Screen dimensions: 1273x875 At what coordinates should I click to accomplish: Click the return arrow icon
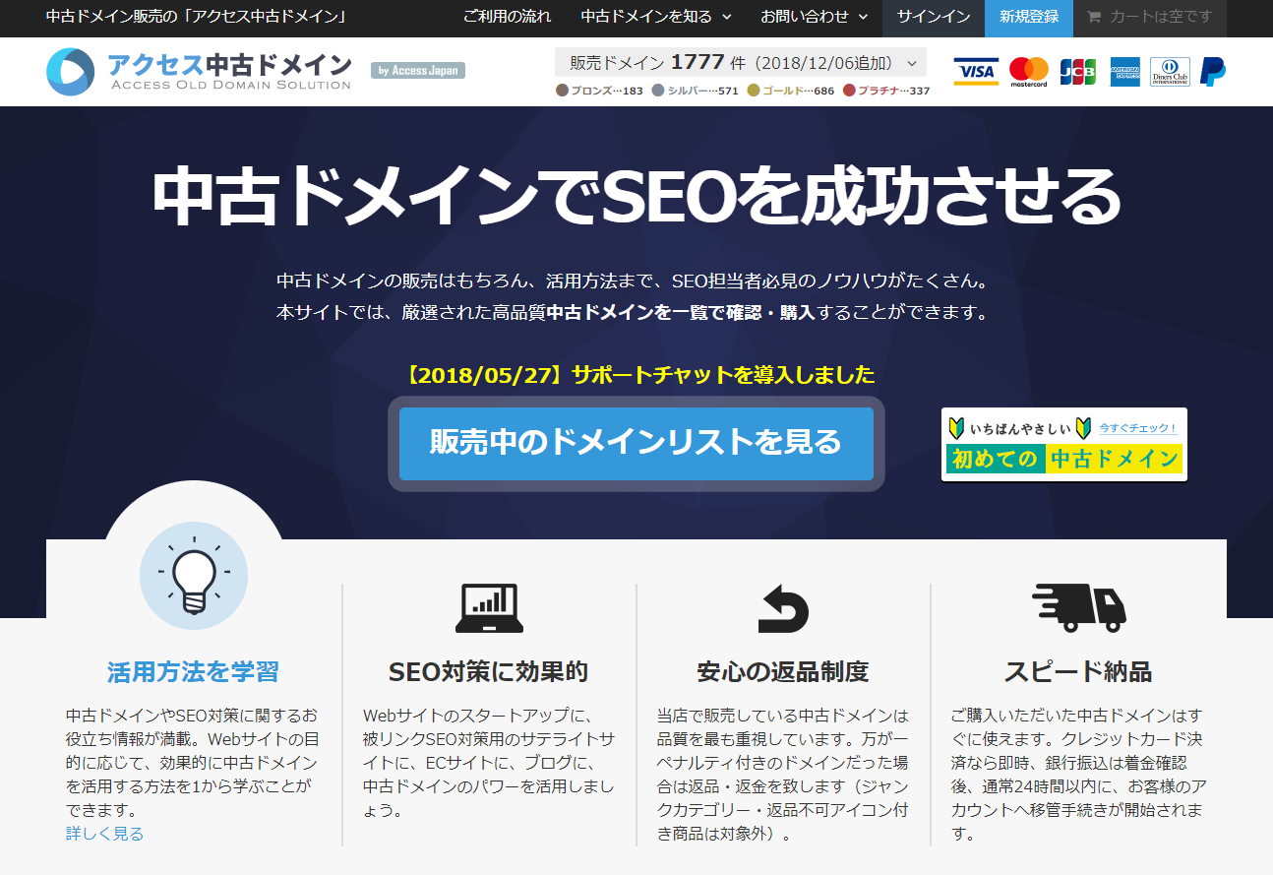coord(783,608)
